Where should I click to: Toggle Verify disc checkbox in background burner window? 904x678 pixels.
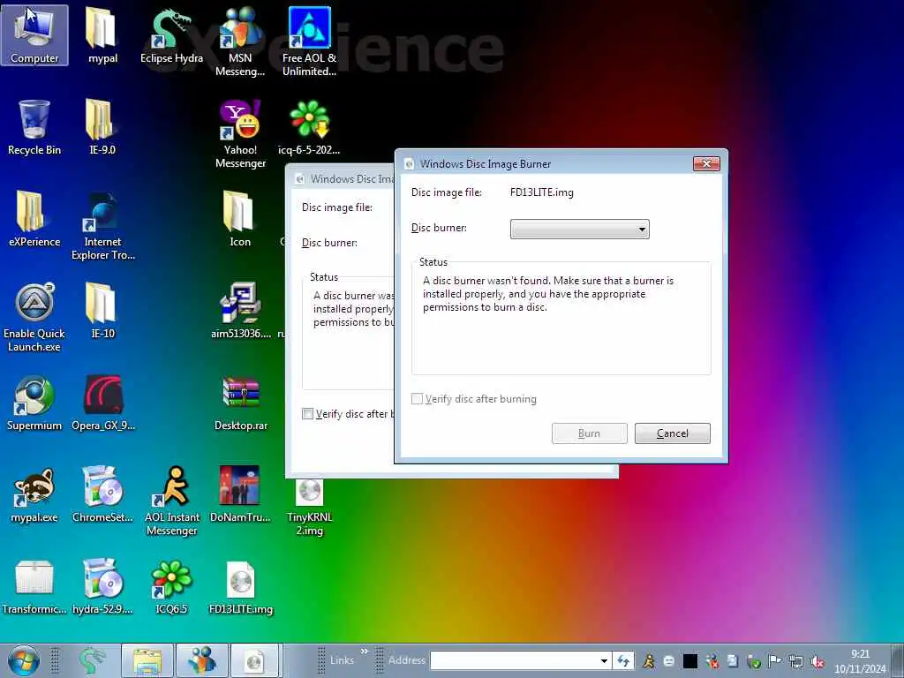[x=307, y=414]
